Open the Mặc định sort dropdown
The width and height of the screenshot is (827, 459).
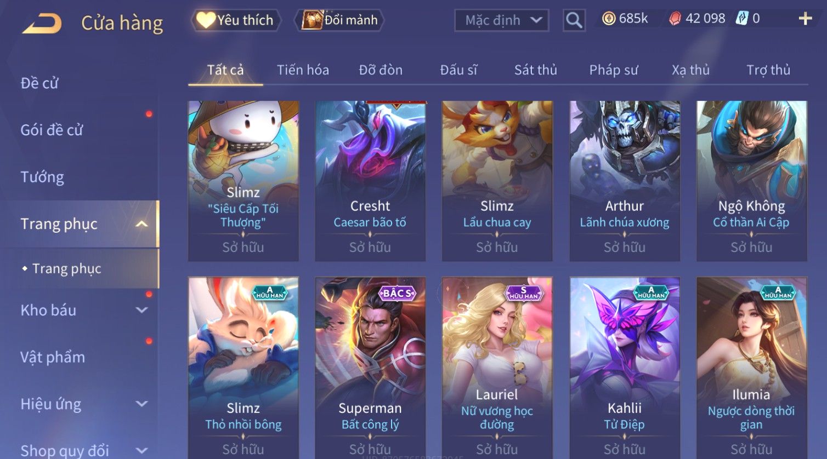(502, 20)
